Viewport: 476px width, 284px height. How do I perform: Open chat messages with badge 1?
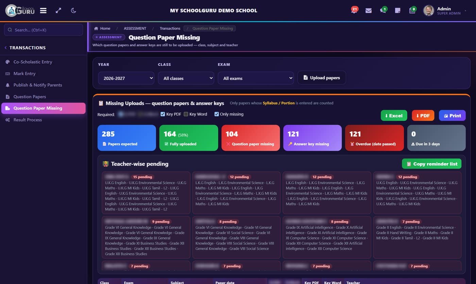383,10
